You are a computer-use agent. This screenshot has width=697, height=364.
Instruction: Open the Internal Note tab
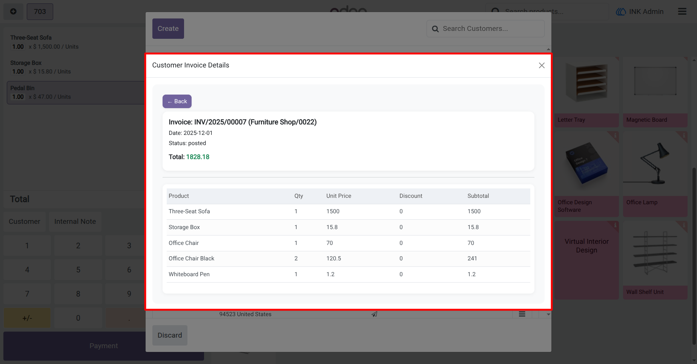[75, 222]
